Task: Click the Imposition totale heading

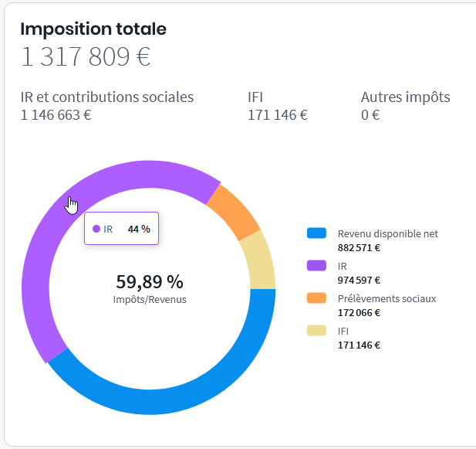Action: 93,29
